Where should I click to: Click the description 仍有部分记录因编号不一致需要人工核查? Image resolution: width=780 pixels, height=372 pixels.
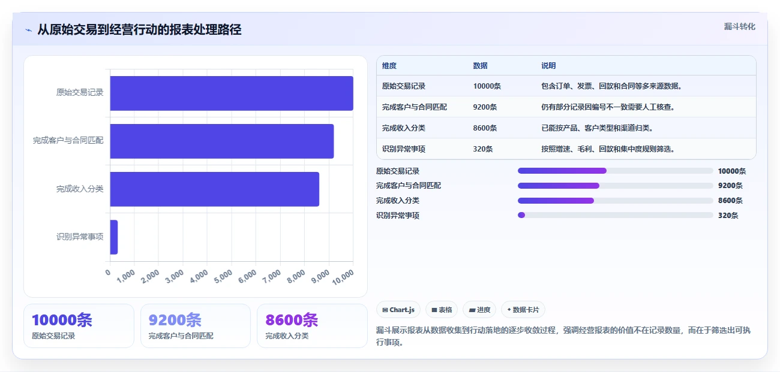coord(607,107)
